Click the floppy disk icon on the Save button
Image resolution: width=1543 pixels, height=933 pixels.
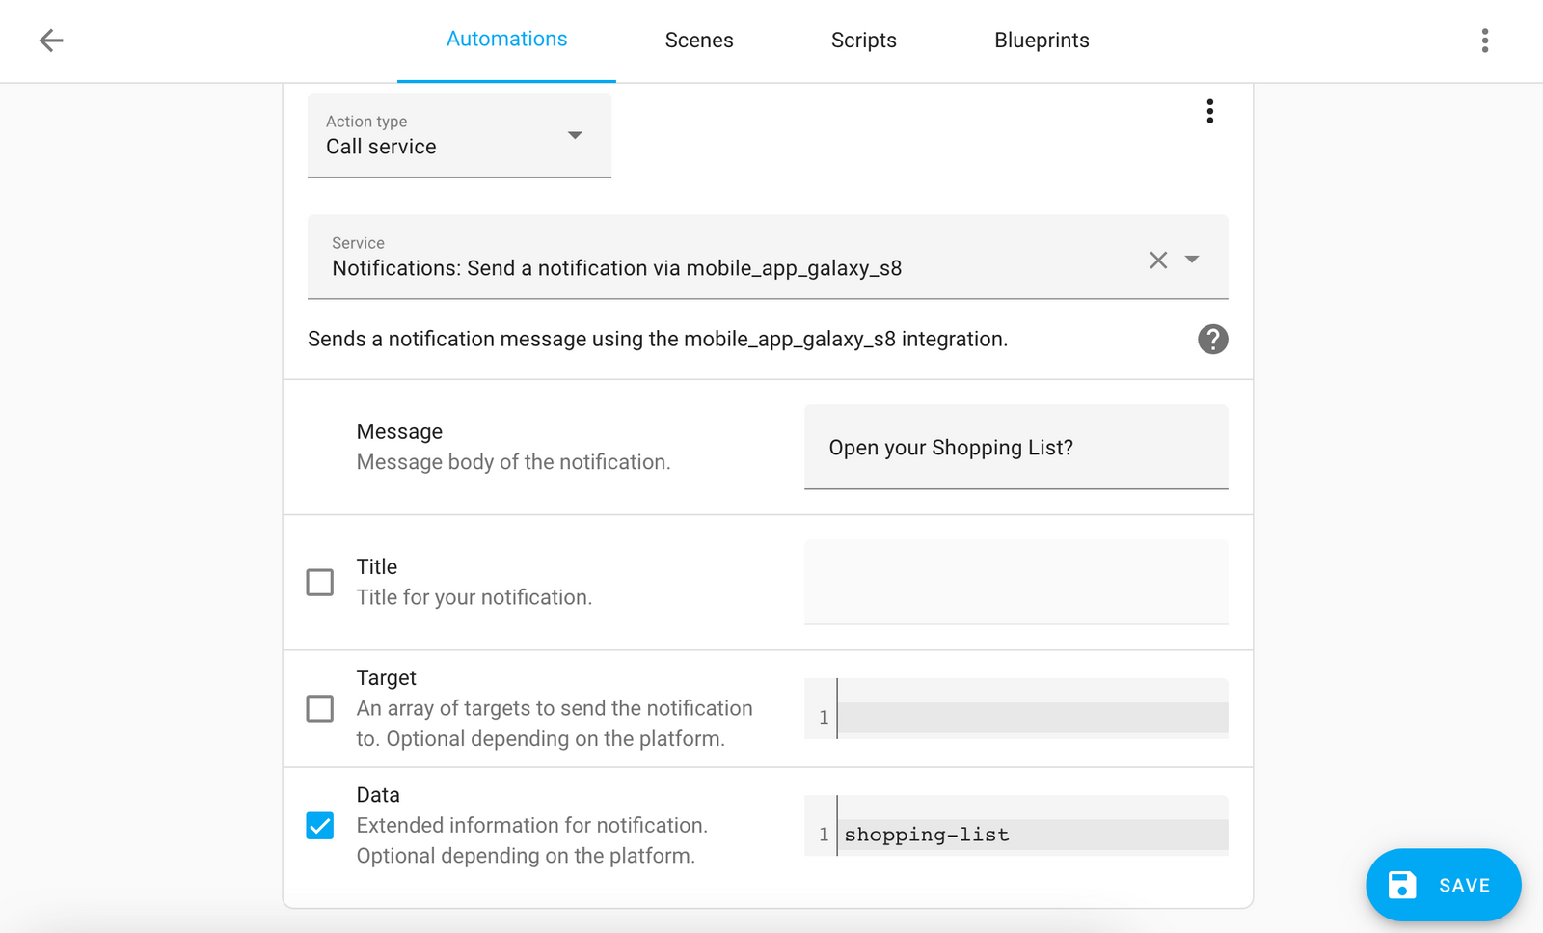[x=1402, y=885]
